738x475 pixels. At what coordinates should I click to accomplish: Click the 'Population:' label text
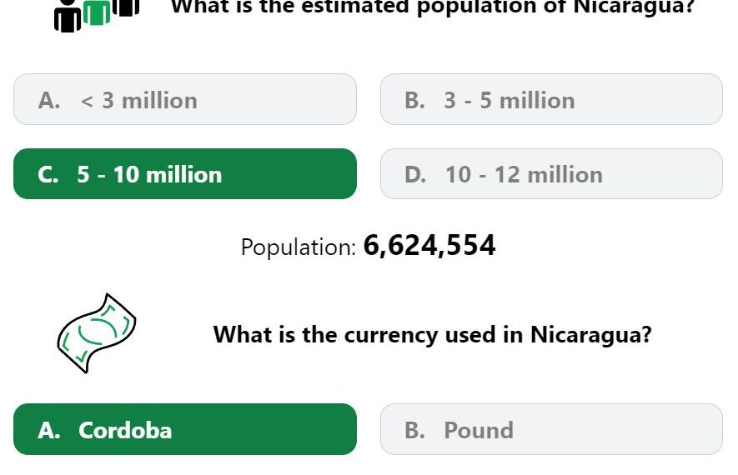pos(299,247)
